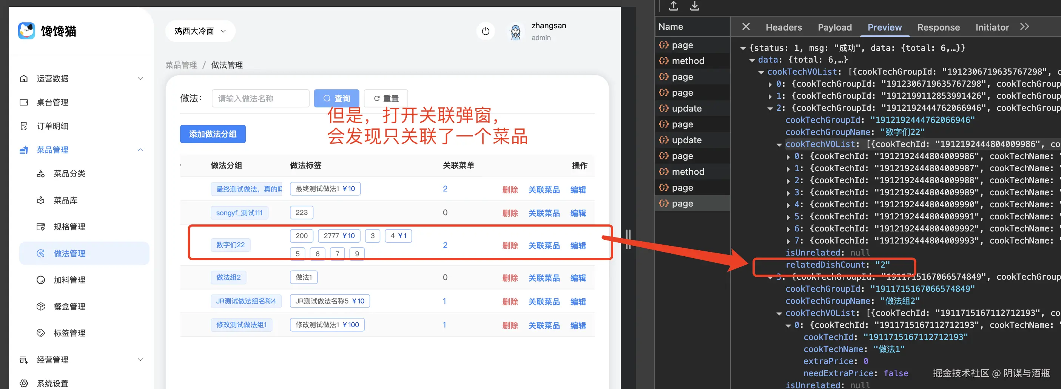Expand the 运营数据 menu chevron
The image size is (1061, 389).
pos(140,78)
